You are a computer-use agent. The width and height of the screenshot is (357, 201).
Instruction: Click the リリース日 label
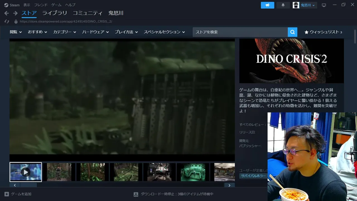coord(247,132)
